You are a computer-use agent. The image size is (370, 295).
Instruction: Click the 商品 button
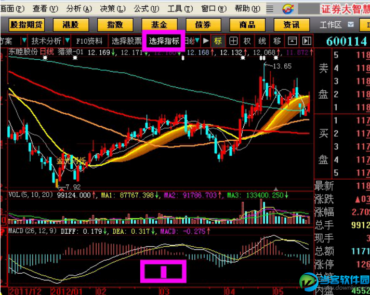pos(247,25)
